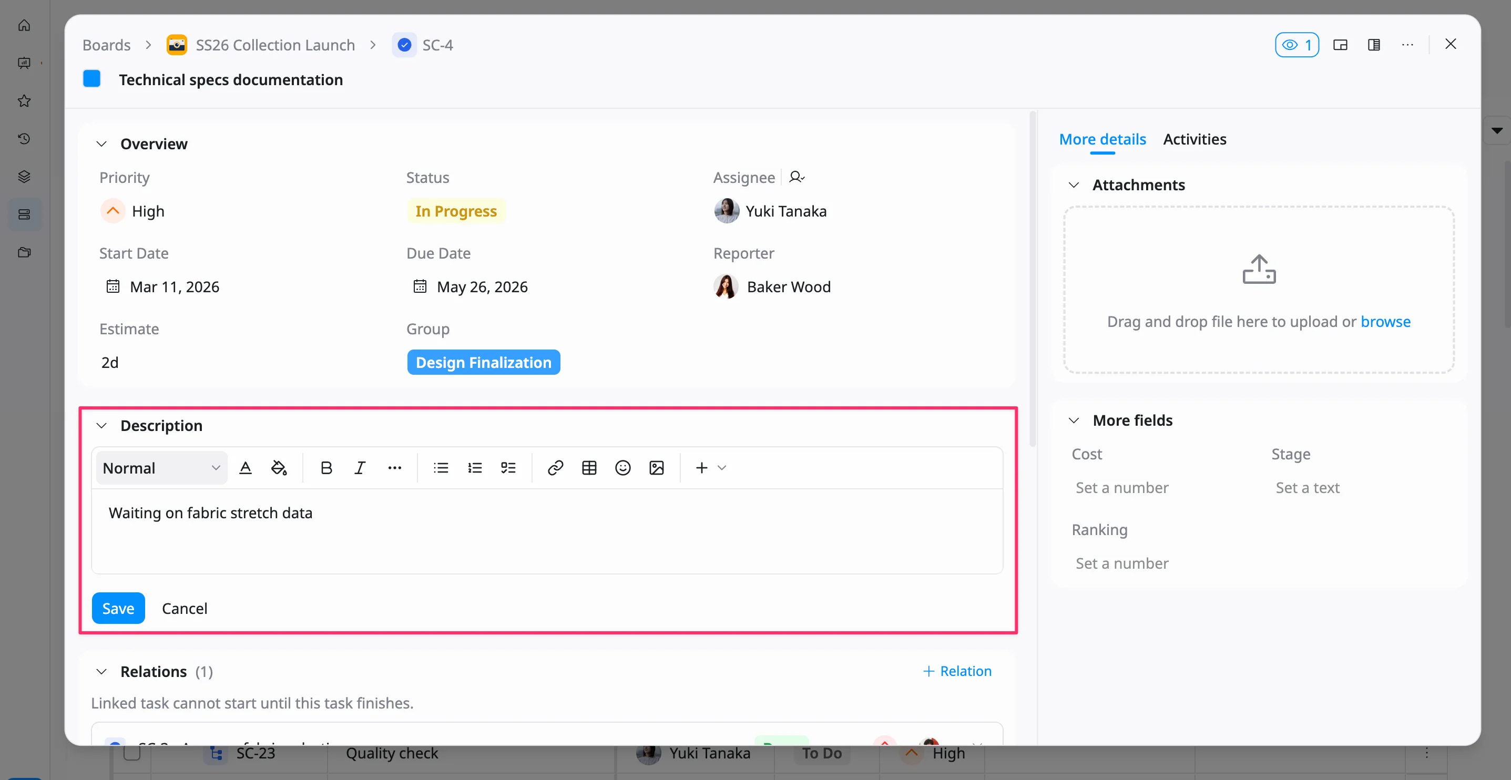Open the dock-to-corner view icon
This screenshot has width=1511, height=780.
coord(1340,45)
